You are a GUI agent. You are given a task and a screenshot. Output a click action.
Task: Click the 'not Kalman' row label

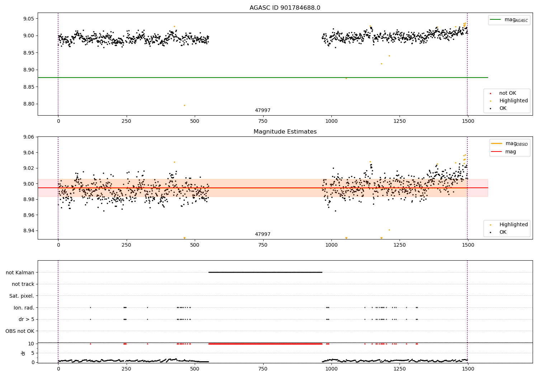(20, 273)
